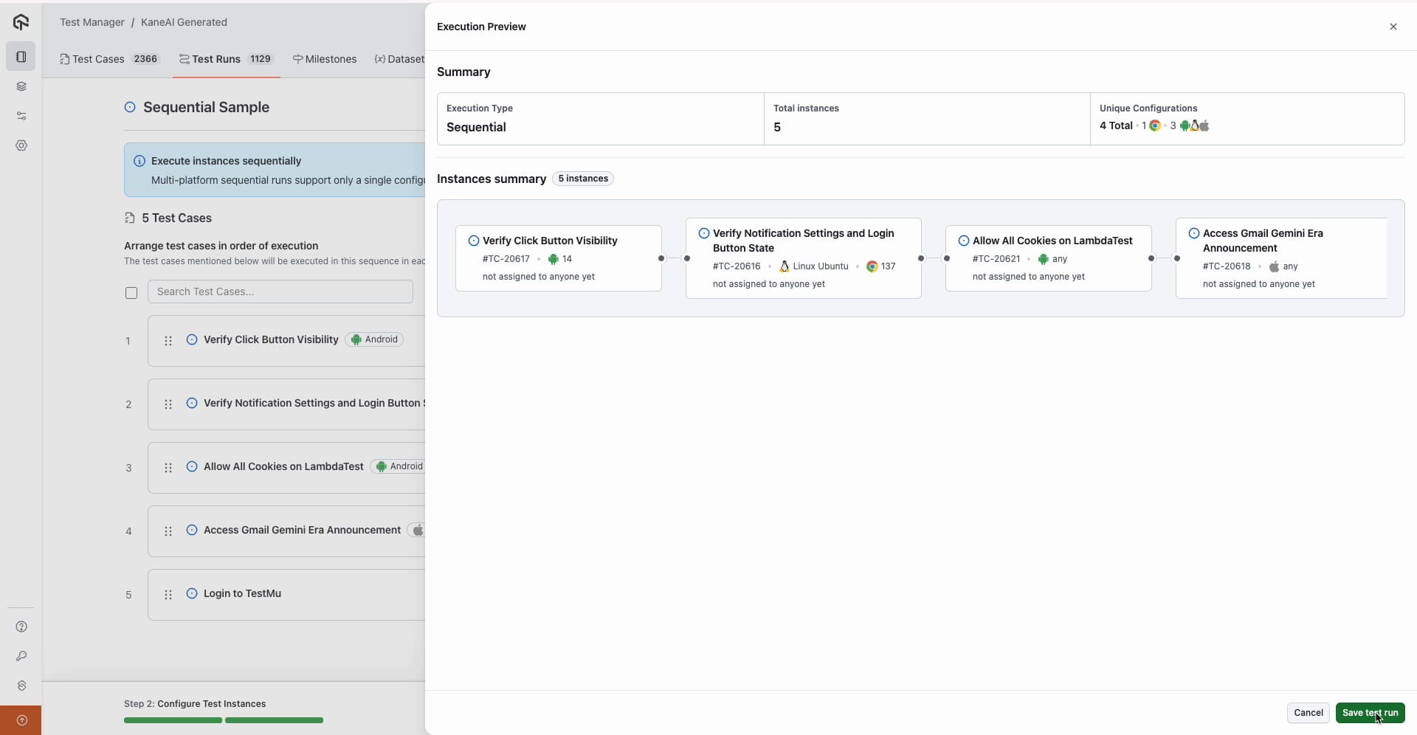Click the Search Test Cases input field

(279, 291)
